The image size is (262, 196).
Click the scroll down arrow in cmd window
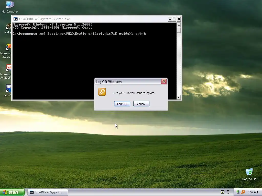point(179,97)
